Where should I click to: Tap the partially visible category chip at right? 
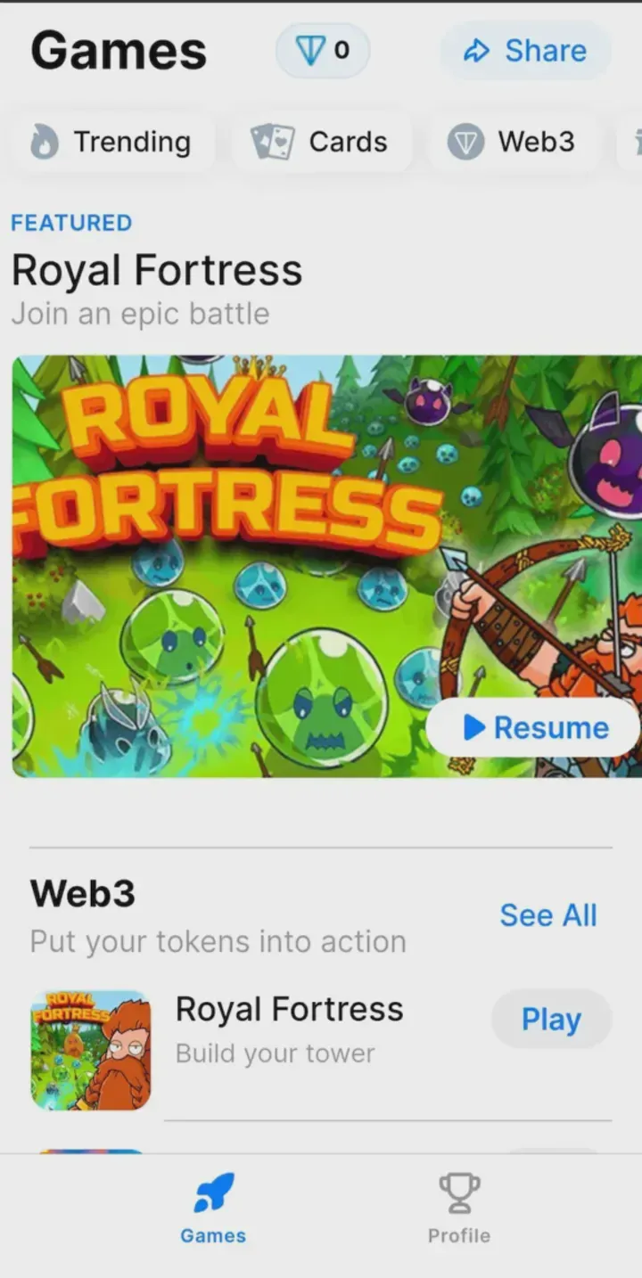(x=630, y=142)
